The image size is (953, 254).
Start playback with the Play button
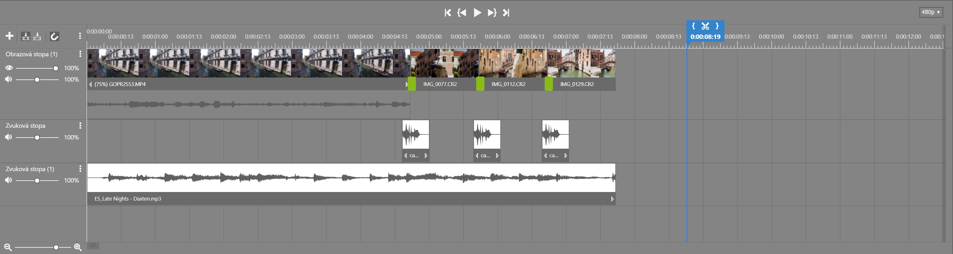pyautogui.click(x=477, y=13)
